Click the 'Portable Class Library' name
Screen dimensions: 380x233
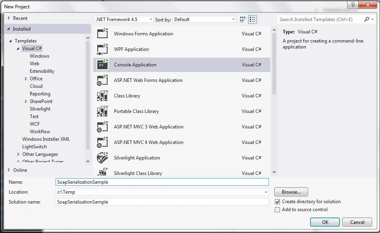137,111
